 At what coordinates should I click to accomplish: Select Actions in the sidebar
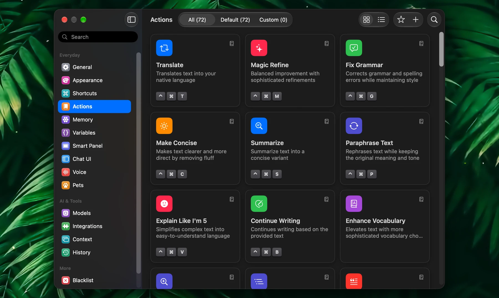pyautogui.click(x=94, y=107)
